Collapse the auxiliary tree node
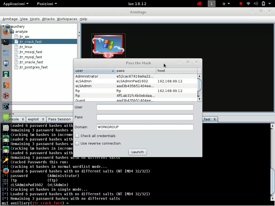The height and width of the screenshot is (206, 275). (3, 26)
